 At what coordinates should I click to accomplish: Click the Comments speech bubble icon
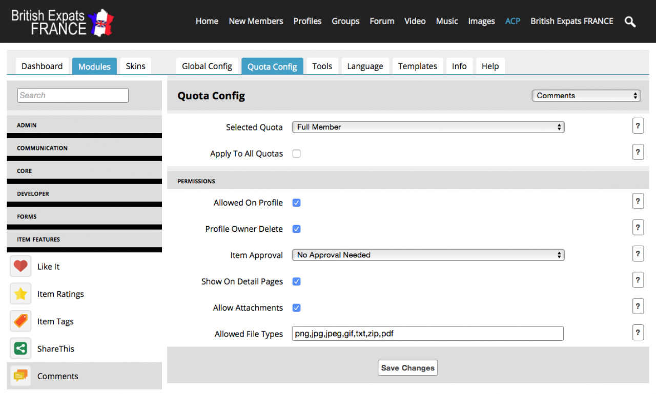pyautogui.click(x=20, y=376)
